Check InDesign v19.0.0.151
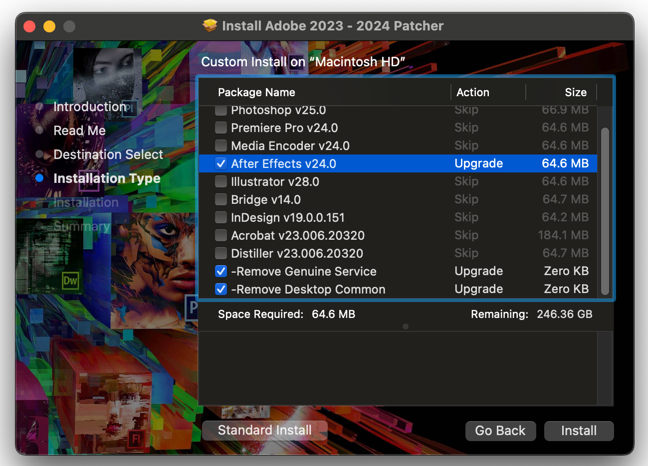Screen dimensions: 648x466 click(x=220, y=217)
